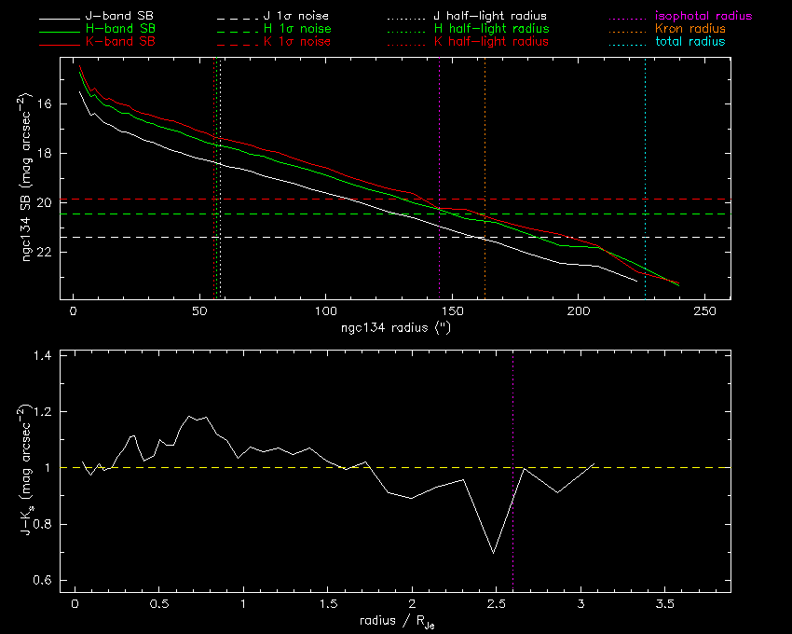The width and height of the screenshot is (792, 634).
Task: Select the orange Kron radius legend label
Action: coord(690,30)
